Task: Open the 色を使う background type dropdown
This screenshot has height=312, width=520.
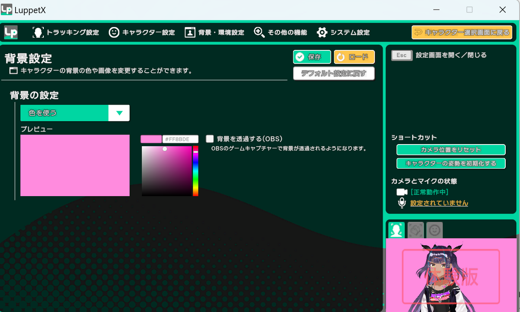Action: (65, 112)
